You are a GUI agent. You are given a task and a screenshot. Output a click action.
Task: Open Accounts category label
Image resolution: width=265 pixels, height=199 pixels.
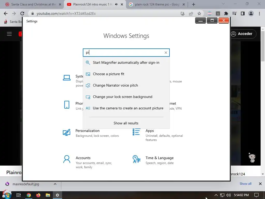[83, 158]
